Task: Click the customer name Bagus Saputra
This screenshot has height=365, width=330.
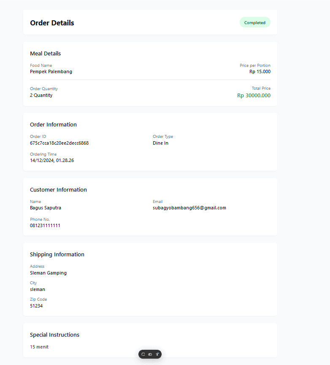Action: pos(46,208)
